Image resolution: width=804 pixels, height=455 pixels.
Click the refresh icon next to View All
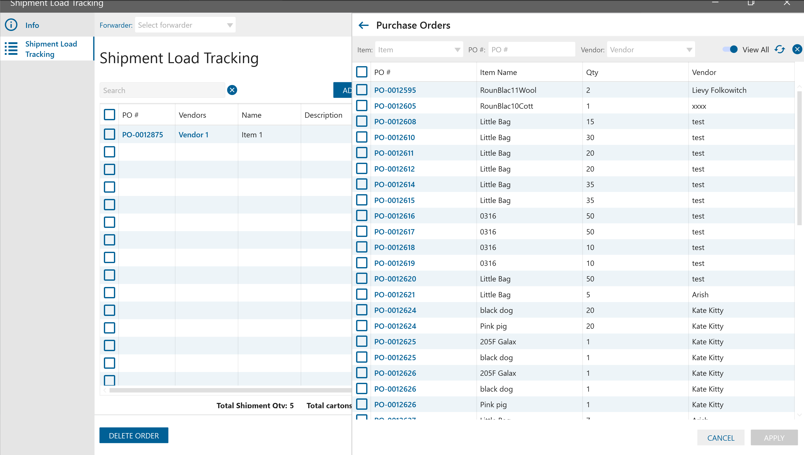[x=780, y=49]
